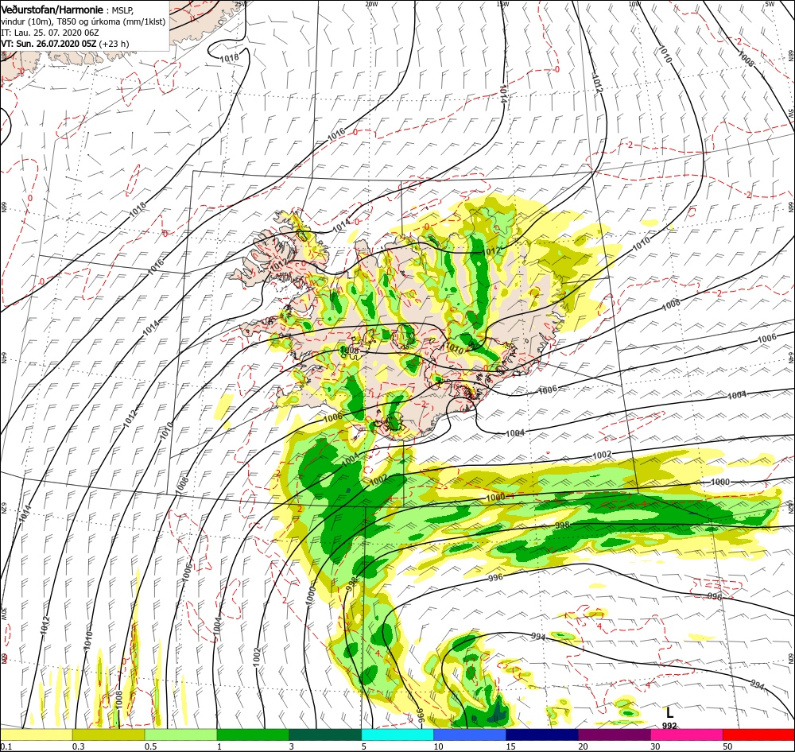The height and width of the screenshot is (752, 795).
Task: Click the navy 15 mm legend swatch
Action: [542, 735]
